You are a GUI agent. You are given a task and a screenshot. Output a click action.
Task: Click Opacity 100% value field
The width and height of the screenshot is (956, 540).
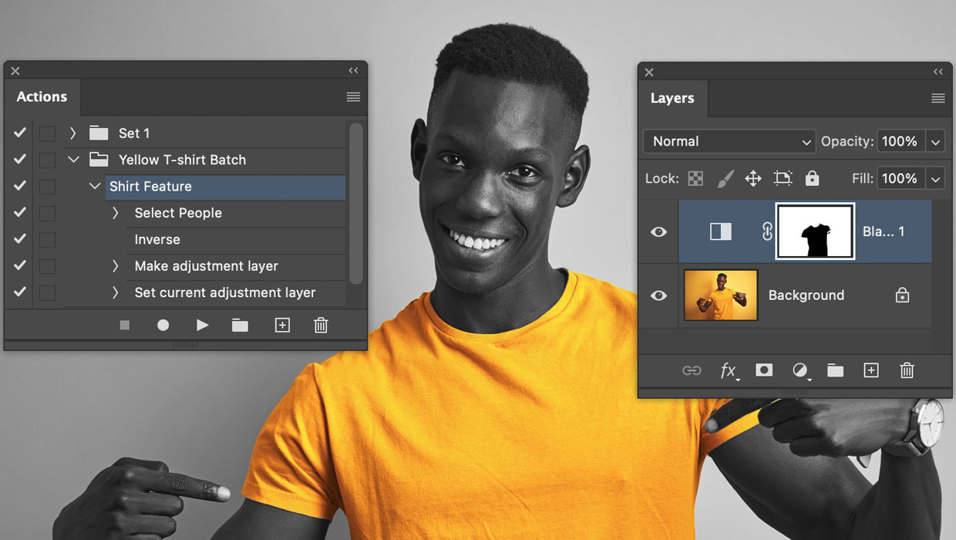coord(901,142)
